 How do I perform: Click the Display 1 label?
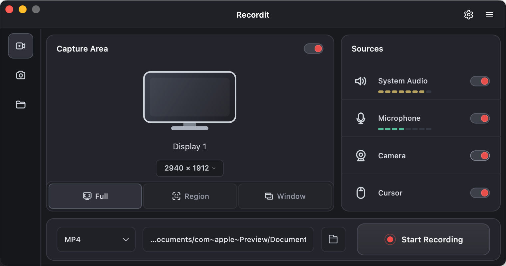click(x=190, y=147)
